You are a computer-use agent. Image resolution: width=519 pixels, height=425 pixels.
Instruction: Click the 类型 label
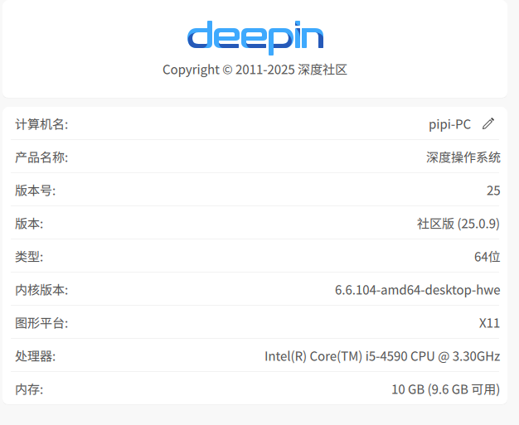pyautogui.click(x=29, y=257)
